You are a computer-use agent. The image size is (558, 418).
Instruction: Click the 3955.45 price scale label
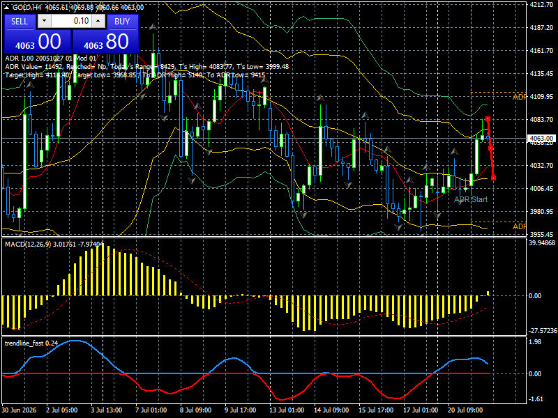(x=541, y=235)
